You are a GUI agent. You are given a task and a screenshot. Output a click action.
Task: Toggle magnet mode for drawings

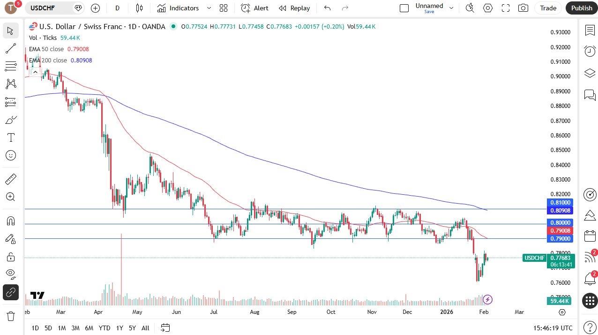(10, 221)
